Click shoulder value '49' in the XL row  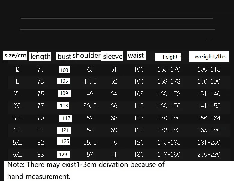[90, 94]
